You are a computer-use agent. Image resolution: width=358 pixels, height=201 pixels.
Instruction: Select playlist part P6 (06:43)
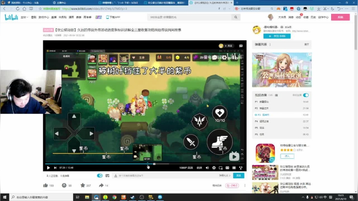(x=281, y=134)
